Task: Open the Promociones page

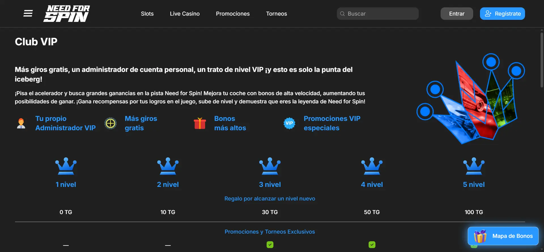Action: pyautogui.click(x=233, y=14)
